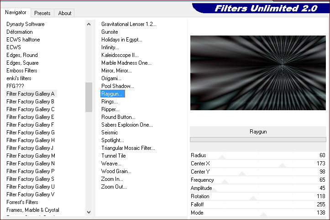The height and width of the screenshot is (220, 330).
Task: Select Edges, Square category
Action: (x=22, y=63)
